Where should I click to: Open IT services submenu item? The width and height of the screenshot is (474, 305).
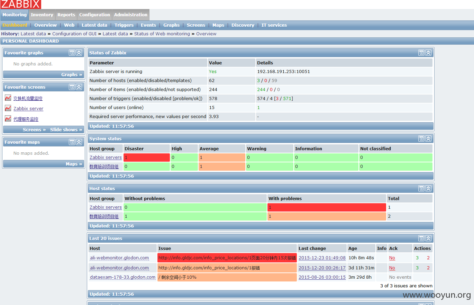point(274,25)
